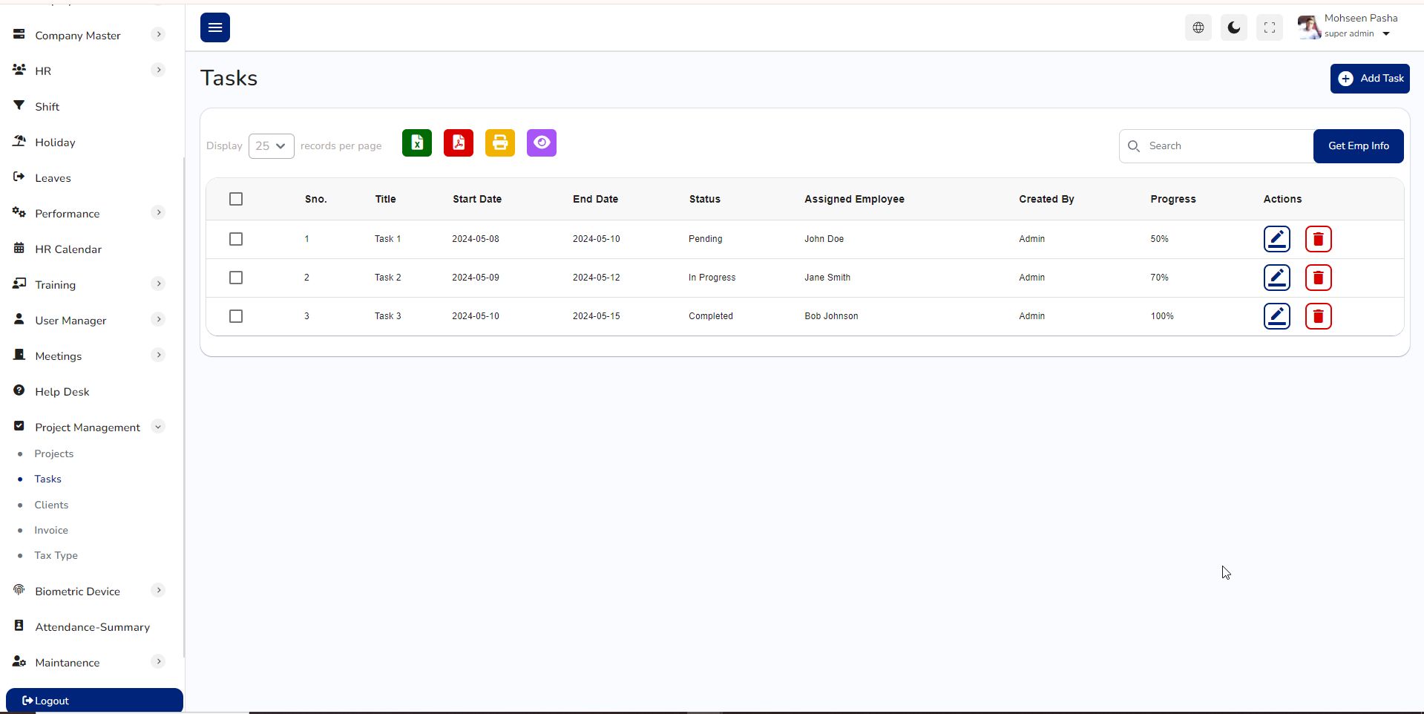
Task: Open language selector globe icon
Action: (x=1198, y=28)
